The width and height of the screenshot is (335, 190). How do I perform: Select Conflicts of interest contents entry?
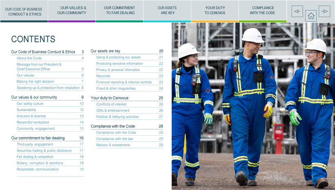pyautogui.click(x=111, y=104)
